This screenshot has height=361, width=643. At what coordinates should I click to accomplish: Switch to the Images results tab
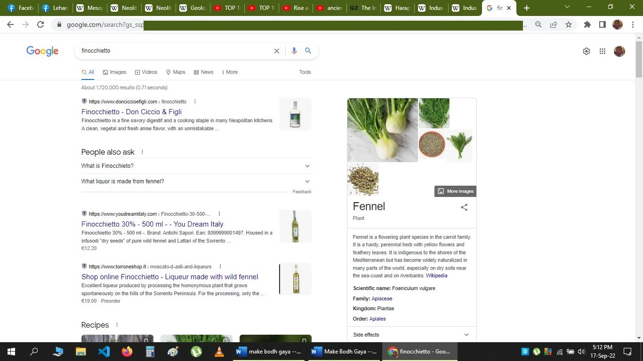(114, 72)
